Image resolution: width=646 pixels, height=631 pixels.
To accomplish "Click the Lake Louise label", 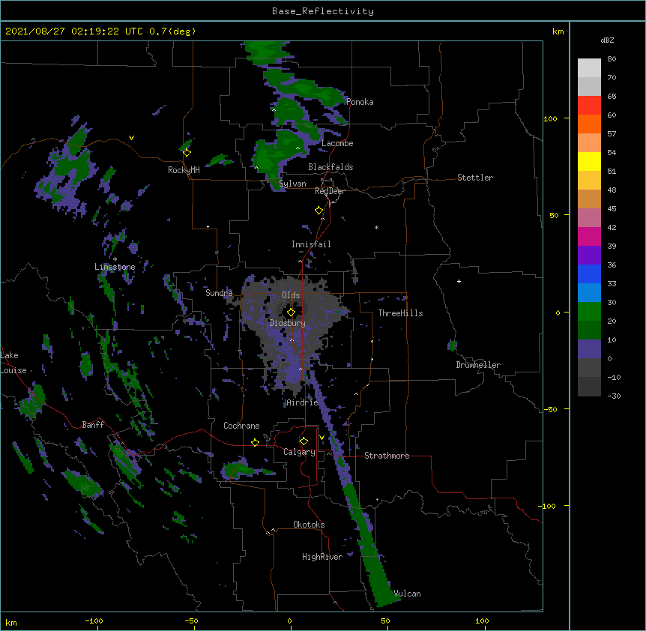I will (x=12, y=363).
